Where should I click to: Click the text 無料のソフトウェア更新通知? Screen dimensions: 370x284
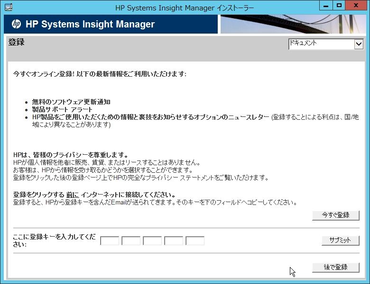[71, 102]
